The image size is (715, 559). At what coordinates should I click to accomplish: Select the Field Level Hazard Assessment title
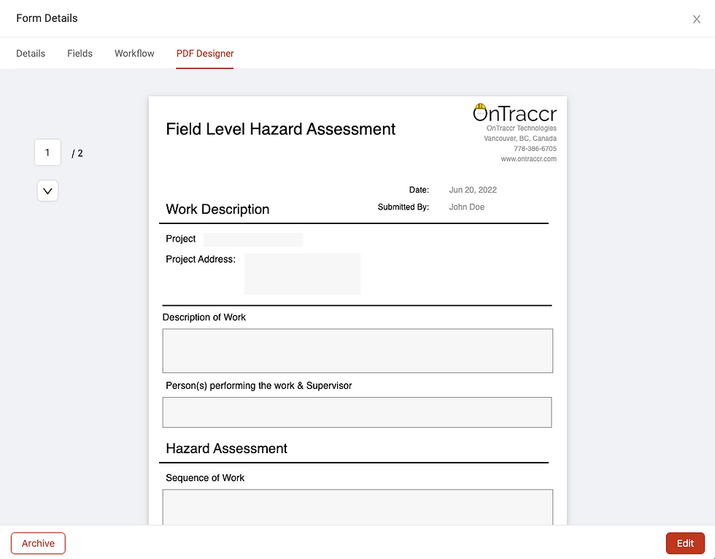click(280, 129)
